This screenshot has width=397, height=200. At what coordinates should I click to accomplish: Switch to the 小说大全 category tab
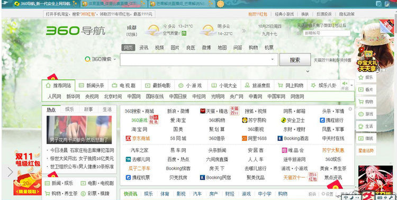click(x=224, y=86)
